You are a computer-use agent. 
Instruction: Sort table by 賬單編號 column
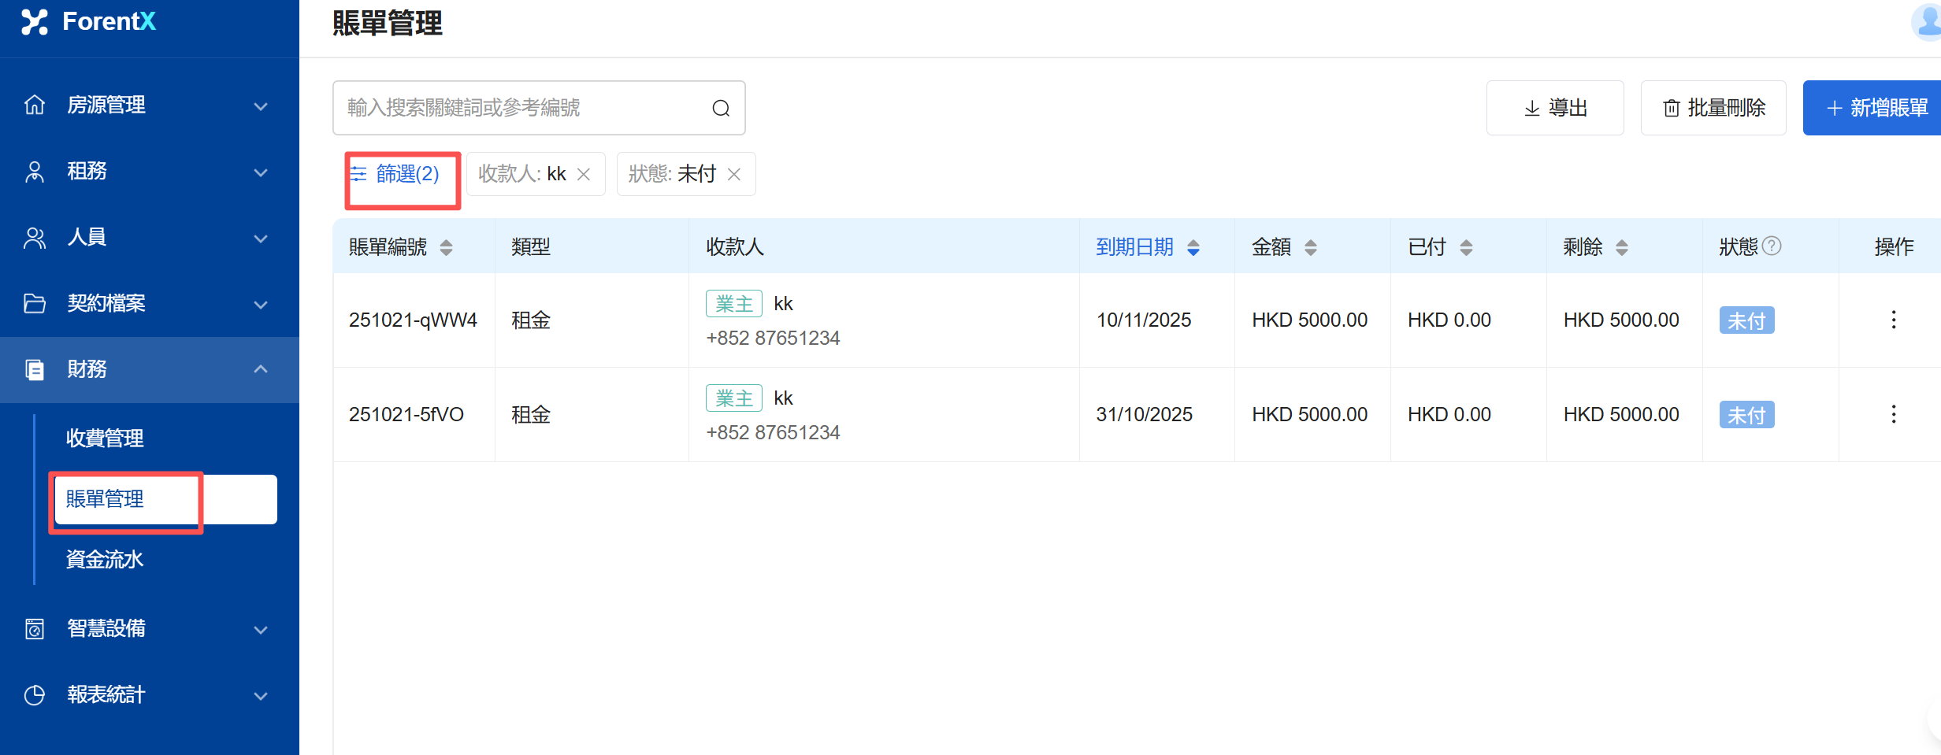[x=446, y=247]
